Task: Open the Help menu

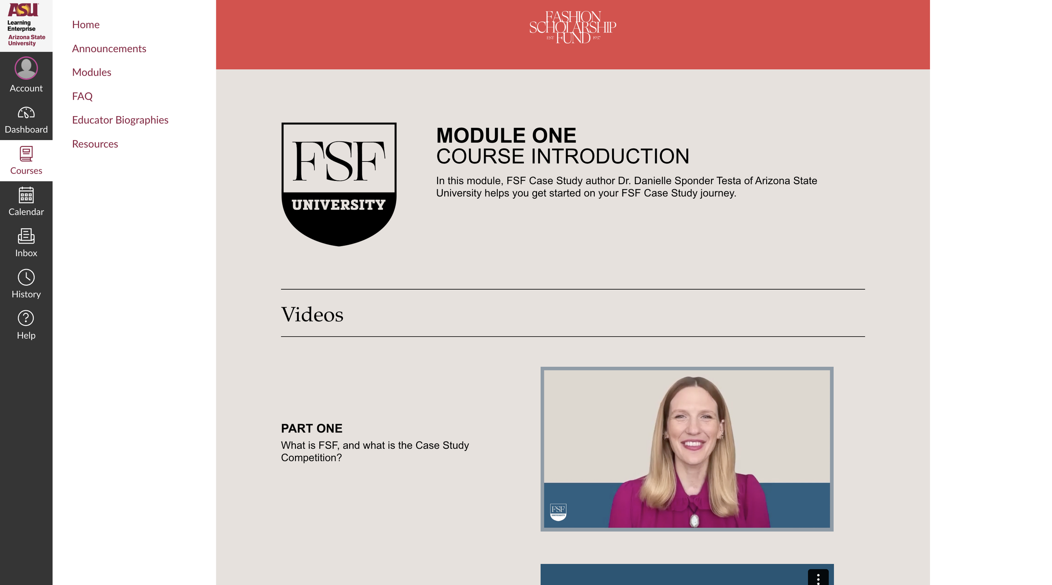Action: coord(26,326)
